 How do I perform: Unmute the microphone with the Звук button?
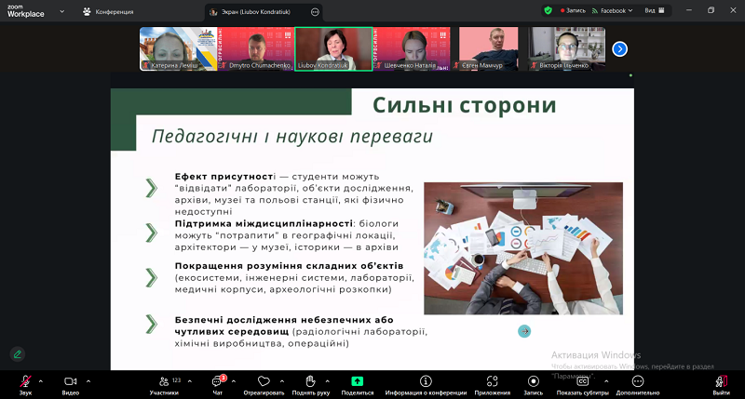click(x=25, y=381)
